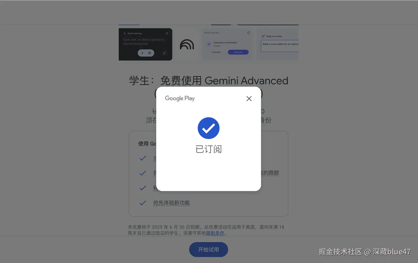Click the Generate button in Audio Overview
Image resolution: width=418 pixels, height=263 pixels.
coord(238,52)
